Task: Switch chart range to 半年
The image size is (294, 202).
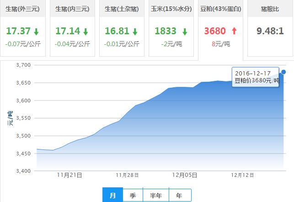Action: pos(156,196)
